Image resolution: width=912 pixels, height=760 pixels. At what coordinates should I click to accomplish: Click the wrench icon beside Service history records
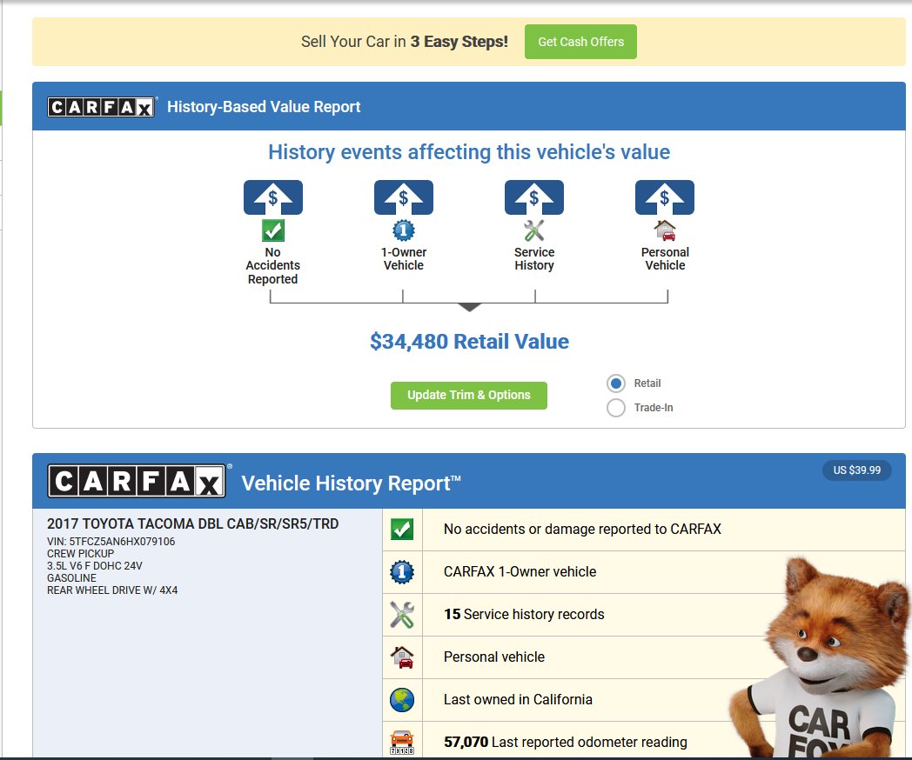click(x=402, y=615)
